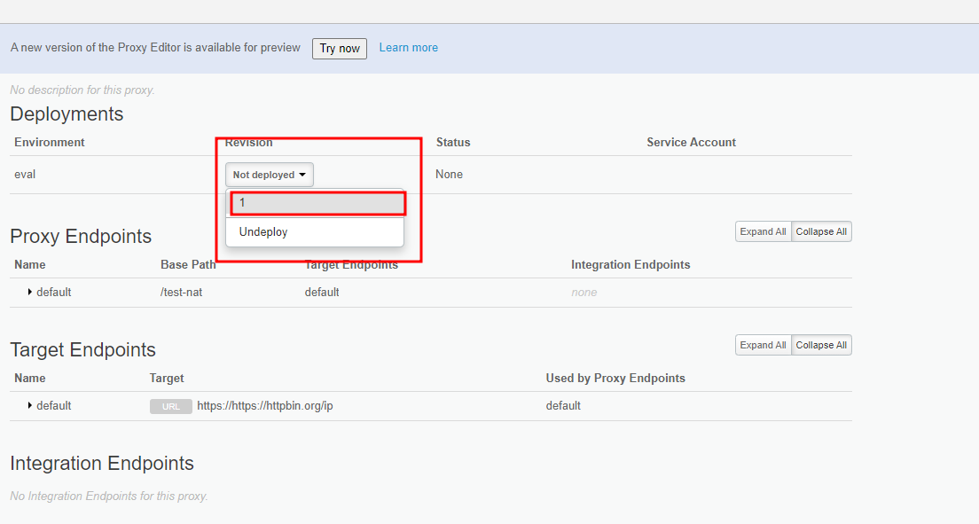Expand All Target Endpoints
979x524 pixels.
click(763, 346)
